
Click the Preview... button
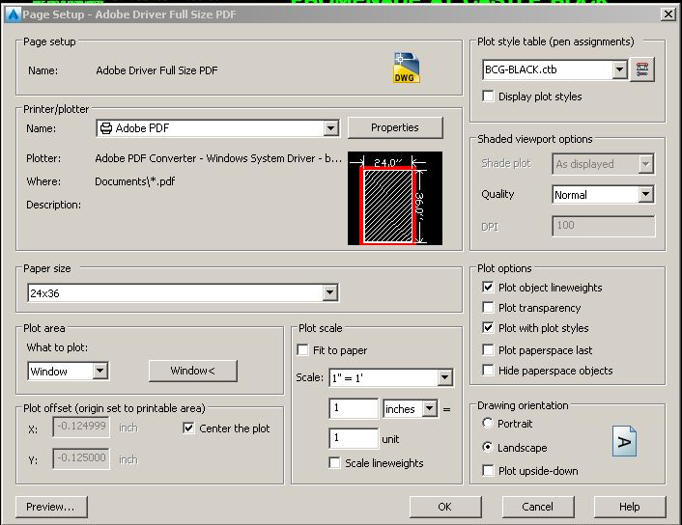(x=51, y=507)
